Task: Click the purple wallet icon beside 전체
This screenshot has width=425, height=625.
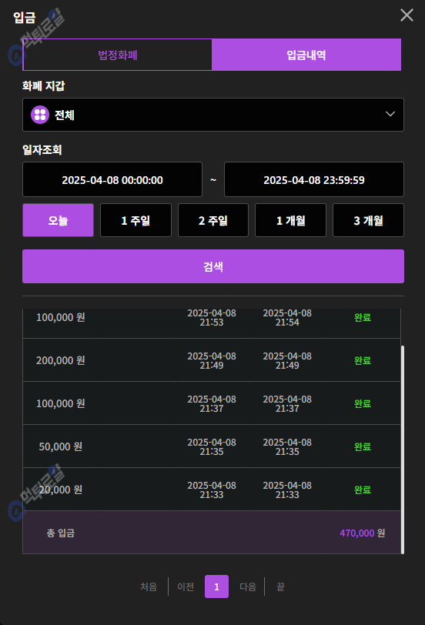Action: [40, 115]
